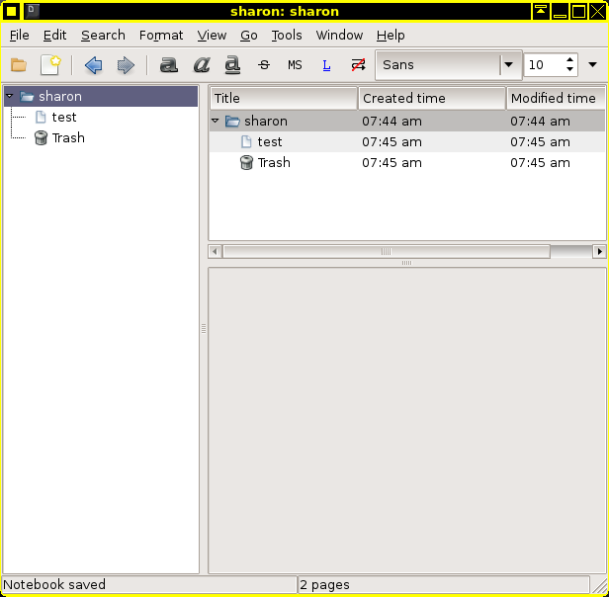The height and width of the screenshot is (597, 609).
Task: Open the File menu
Action: tap(19, 36)
